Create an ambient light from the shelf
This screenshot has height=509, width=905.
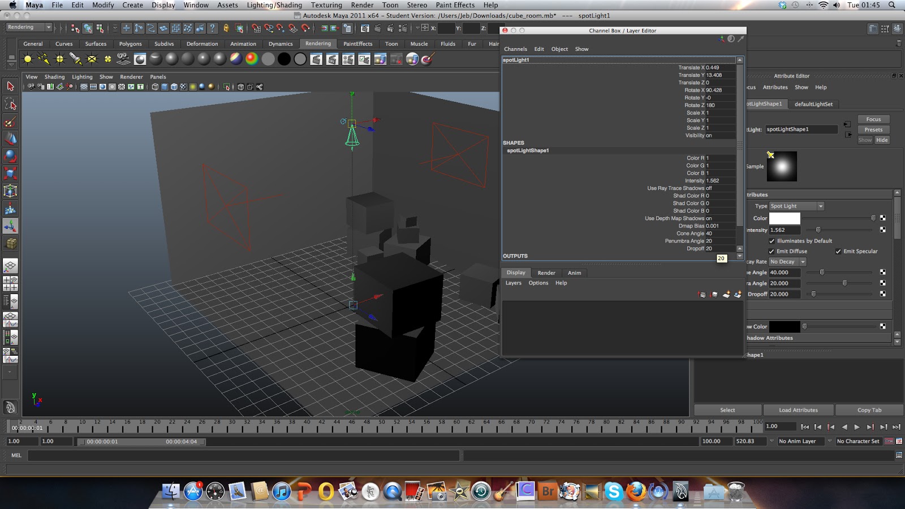point(27,58)
